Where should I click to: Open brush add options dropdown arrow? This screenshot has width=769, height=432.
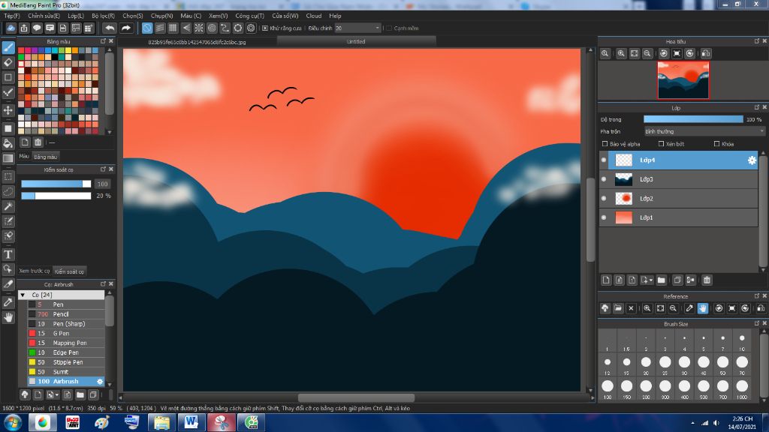pos(57,394)
